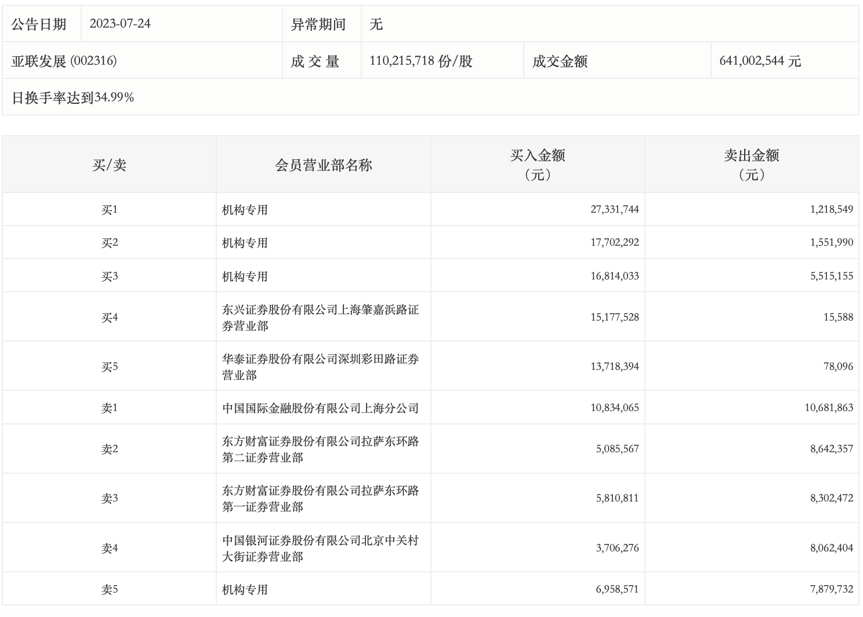This screenshot has width=863, height=617.
Task: Click 东方财富 拉萨东环路第一证券营业部
Action: pos(320,498)
